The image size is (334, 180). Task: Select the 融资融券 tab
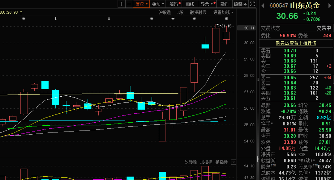198,12
